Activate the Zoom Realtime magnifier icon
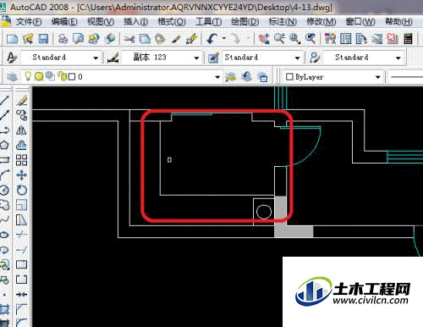This screenshot has height=327, width=423. pyautogui.click(x=279, y=39)
